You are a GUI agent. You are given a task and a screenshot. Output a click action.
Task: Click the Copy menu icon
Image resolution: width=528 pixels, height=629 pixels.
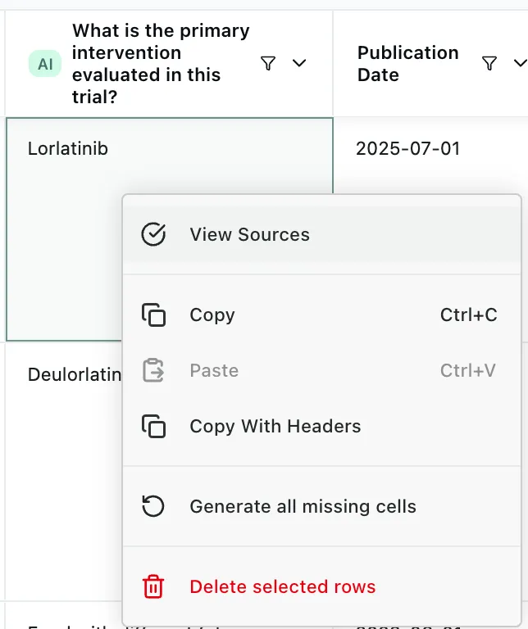153,314
